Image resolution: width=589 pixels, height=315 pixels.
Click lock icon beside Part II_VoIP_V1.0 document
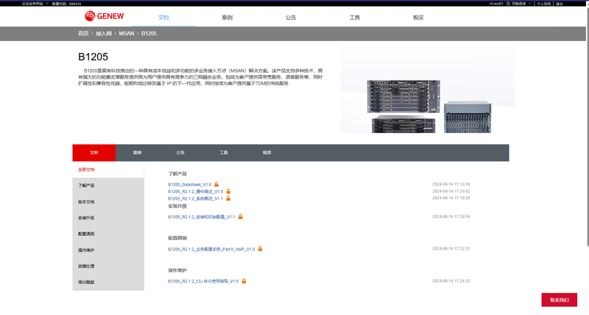[x=260, y=249]
